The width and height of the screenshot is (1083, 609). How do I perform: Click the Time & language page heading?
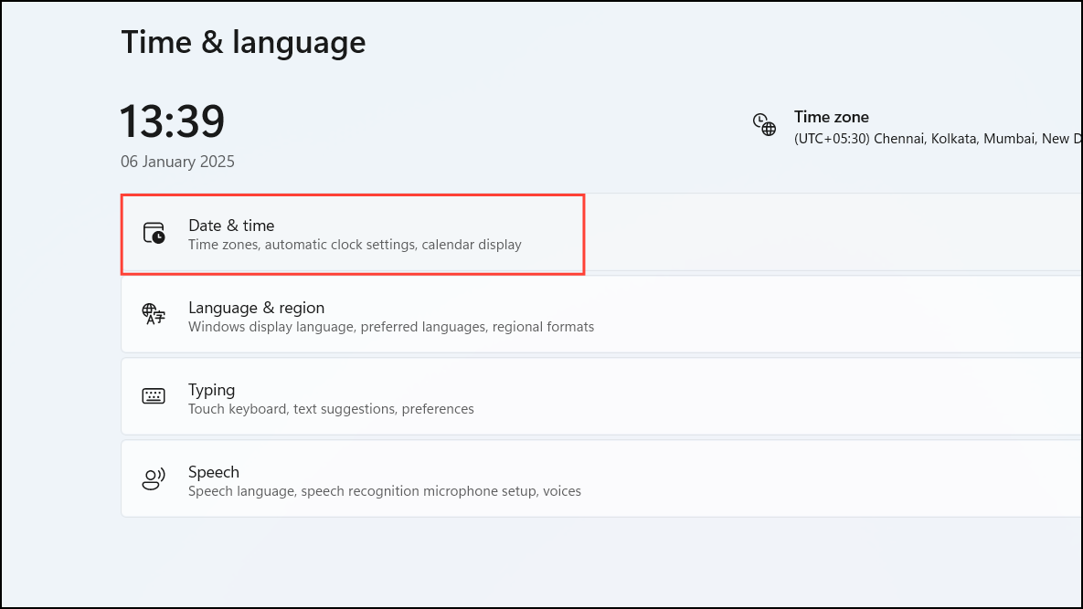pos(243,41)
